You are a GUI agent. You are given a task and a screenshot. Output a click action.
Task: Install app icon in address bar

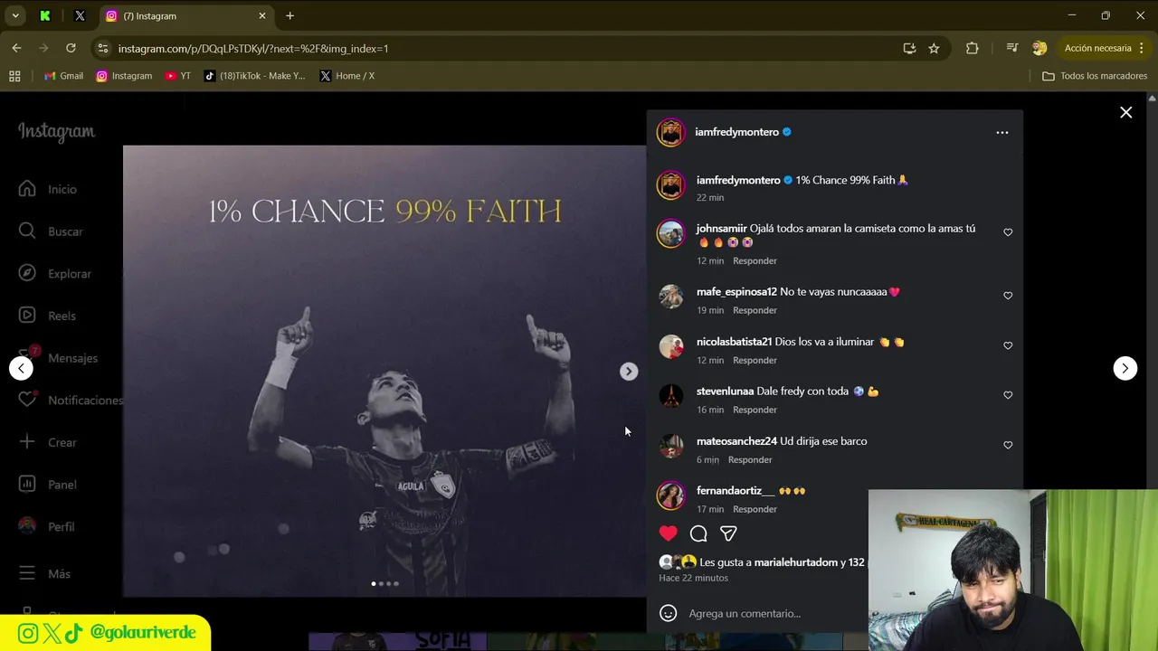[x=909, y=48]
